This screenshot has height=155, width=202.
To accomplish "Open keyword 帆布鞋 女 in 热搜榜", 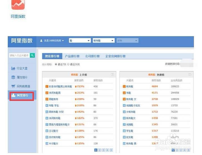I will click(131, 99).
